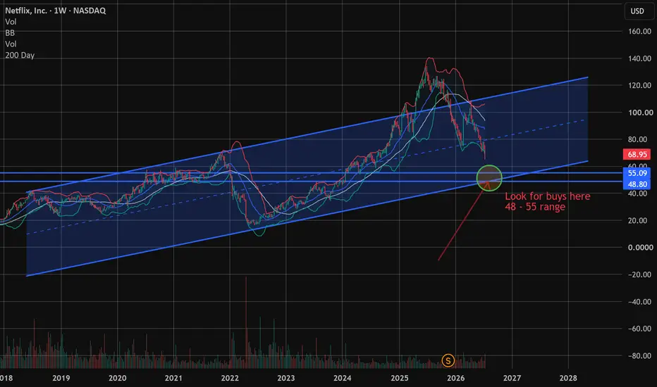Screen dimensions: 657x387
Task: Click the 2026 label on time axis
Action: pyautogui.click(x=455, y=379)
